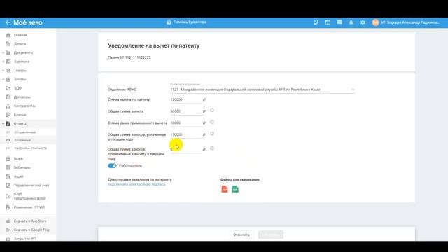Image resolution: width=448 pixels, height=252 pixels.
Task: Download the red PDF file
Action: point(225,189)
